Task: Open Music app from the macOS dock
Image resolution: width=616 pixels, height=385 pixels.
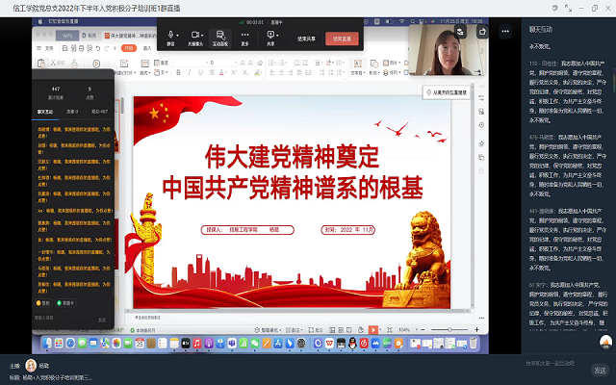Action: pos(196,344)
